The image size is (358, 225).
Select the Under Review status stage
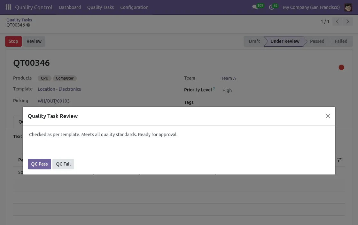tap(285, 41)
